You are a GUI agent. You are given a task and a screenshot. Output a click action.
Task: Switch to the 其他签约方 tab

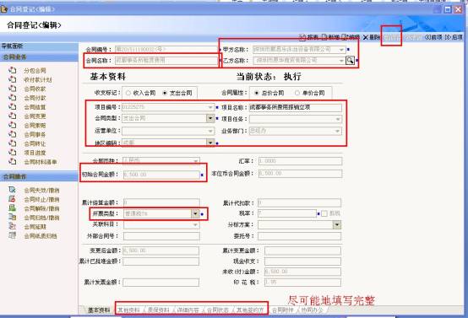[x=250, y=310]
